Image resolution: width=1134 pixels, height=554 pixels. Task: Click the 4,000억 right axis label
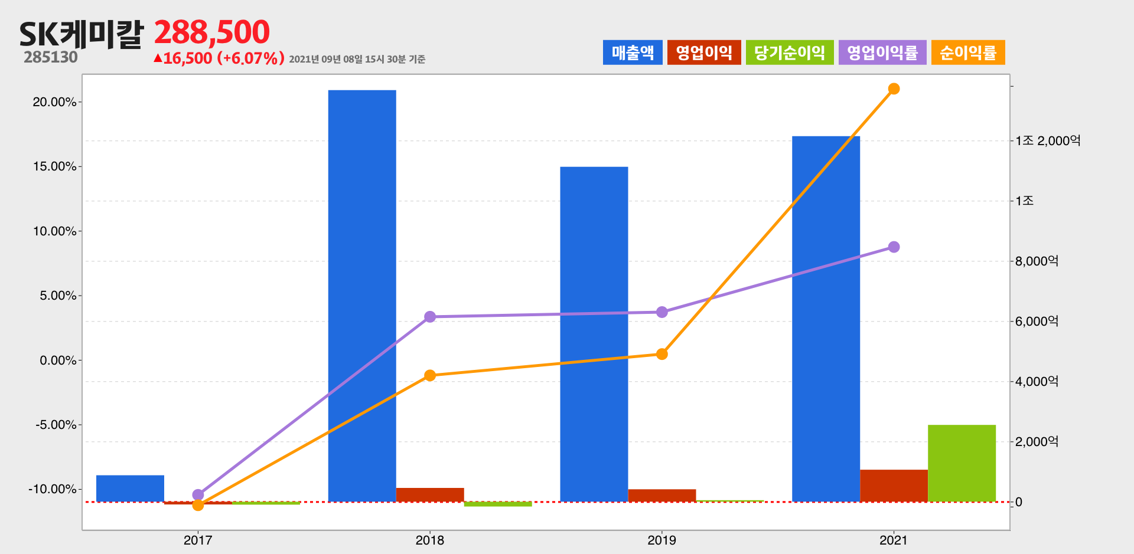coord(1037,382)
